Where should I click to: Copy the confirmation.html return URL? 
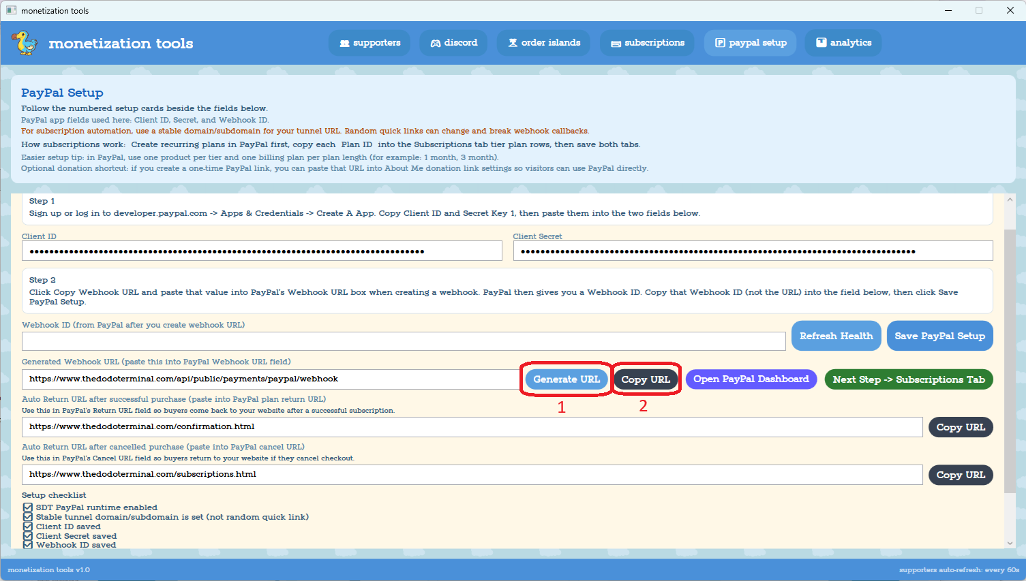[961, 427]
